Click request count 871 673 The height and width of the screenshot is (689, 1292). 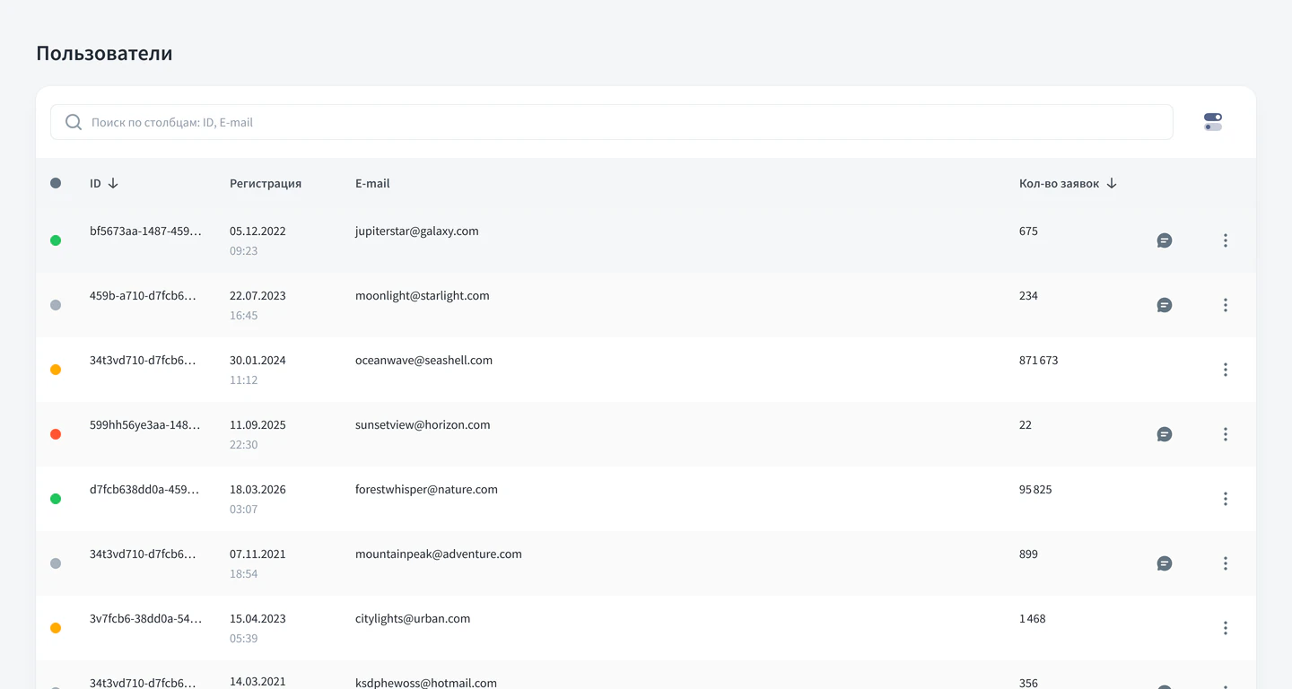click(1039, 360)
